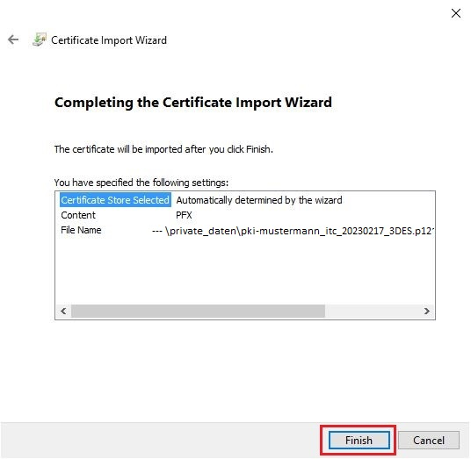Go back using the left arrow

[13, 39]
